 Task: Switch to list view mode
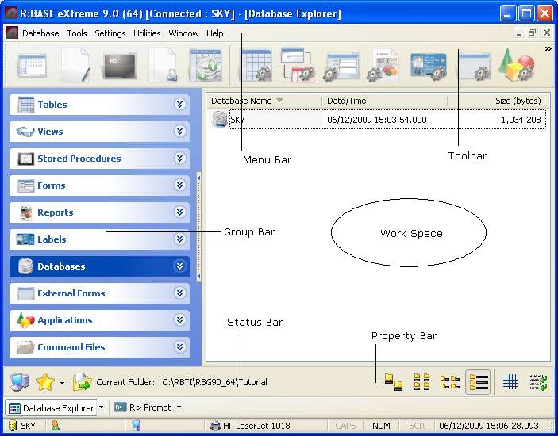click(449, 382)
